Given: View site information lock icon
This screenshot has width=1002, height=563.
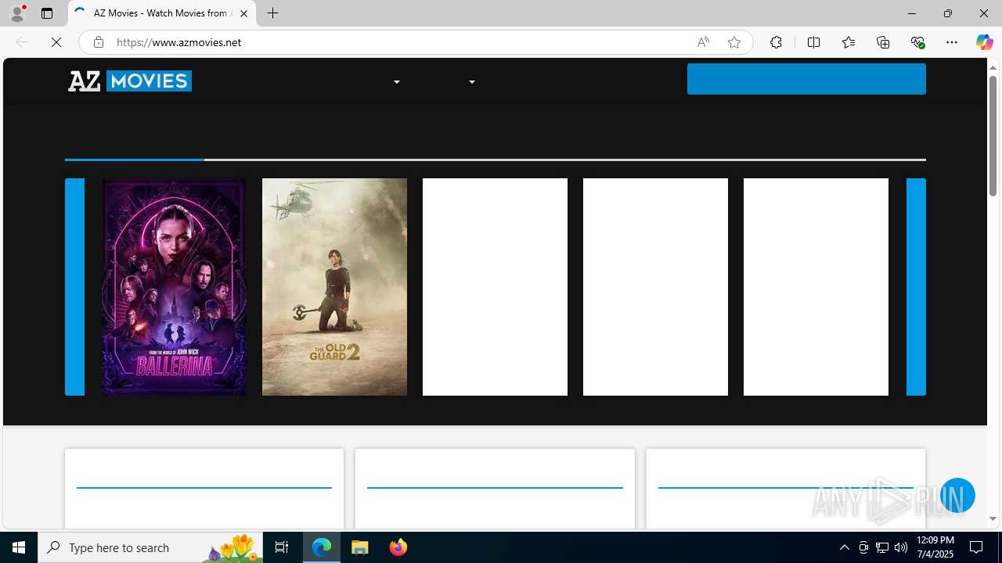Looking at the screenshot, I should [99, 42].
